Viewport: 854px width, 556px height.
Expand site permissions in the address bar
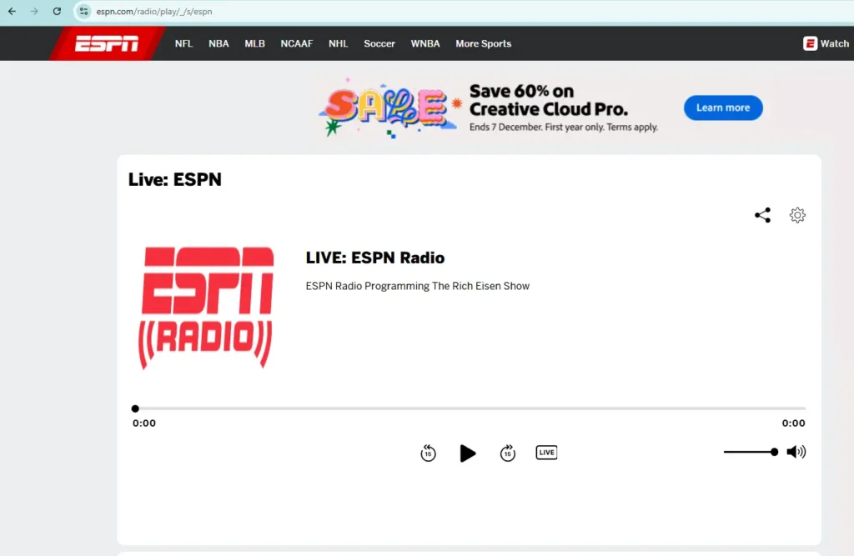[x=83, y=11]
